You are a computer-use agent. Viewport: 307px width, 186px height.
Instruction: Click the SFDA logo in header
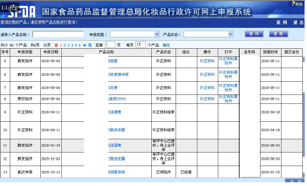(x=22, y=11)
